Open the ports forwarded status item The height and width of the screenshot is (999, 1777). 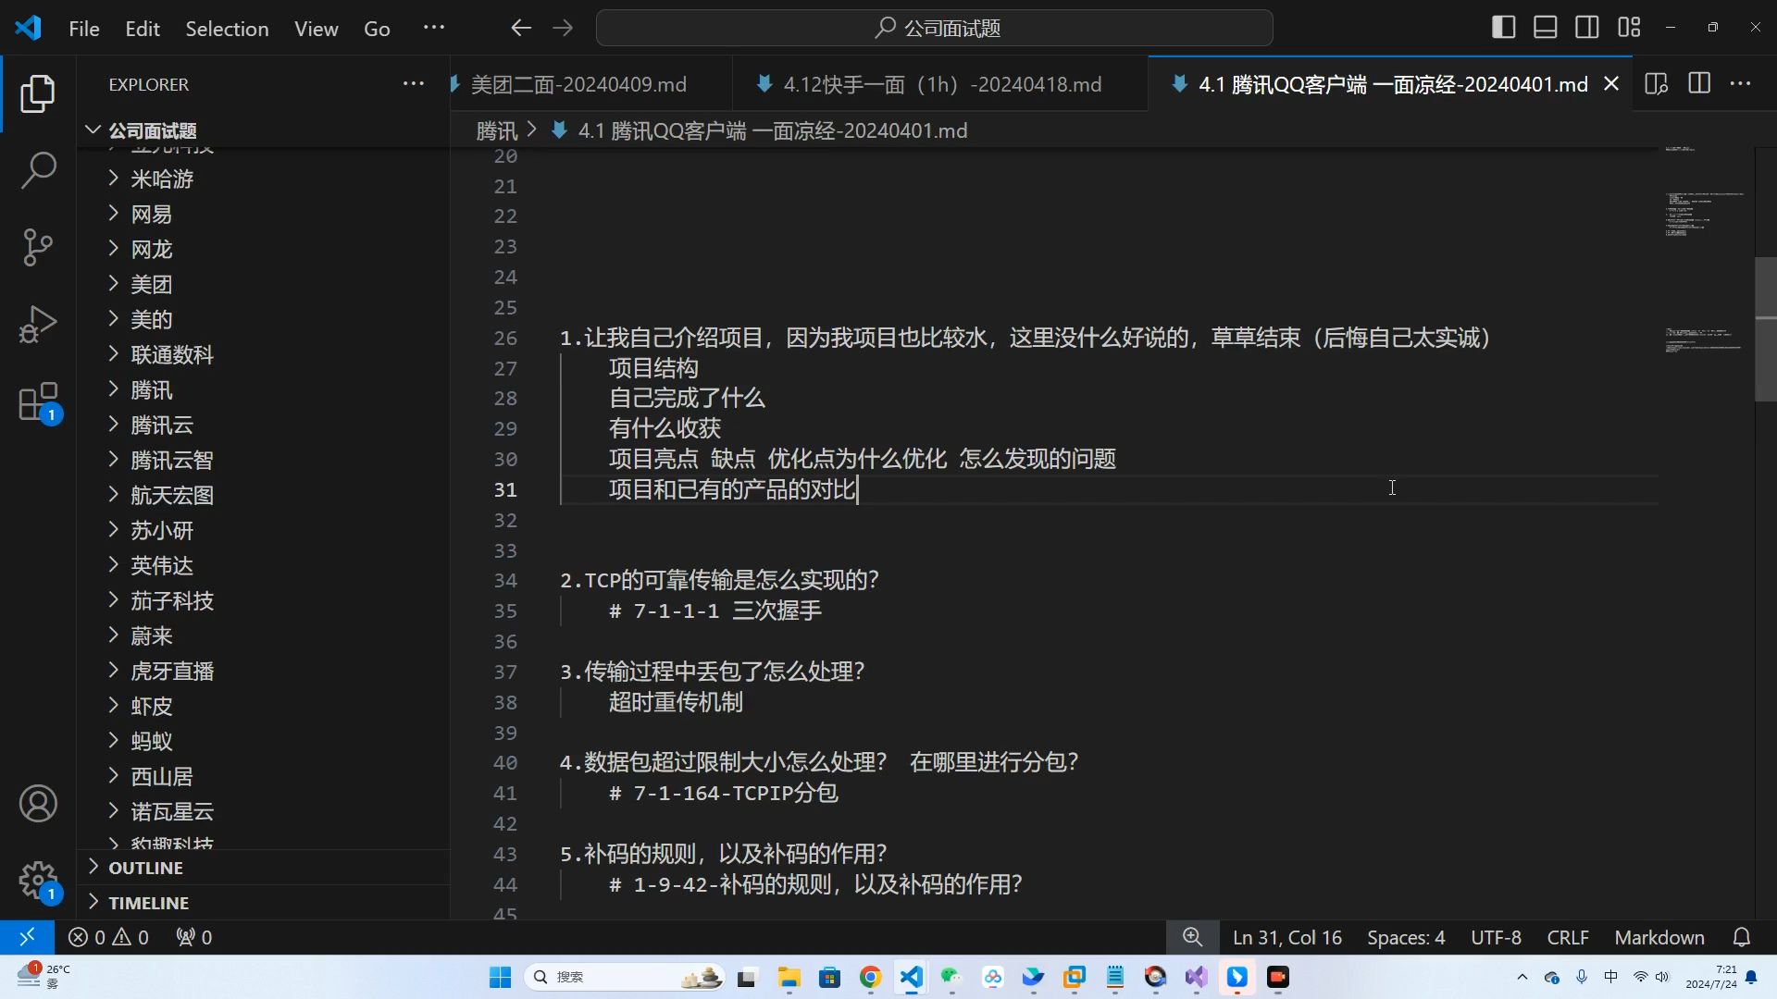(x=194, y=937)
